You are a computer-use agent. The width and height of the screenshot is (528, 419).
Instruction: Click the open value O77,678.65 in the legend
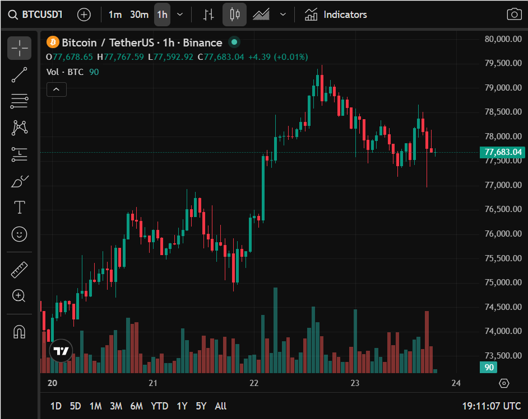(70, 57)
